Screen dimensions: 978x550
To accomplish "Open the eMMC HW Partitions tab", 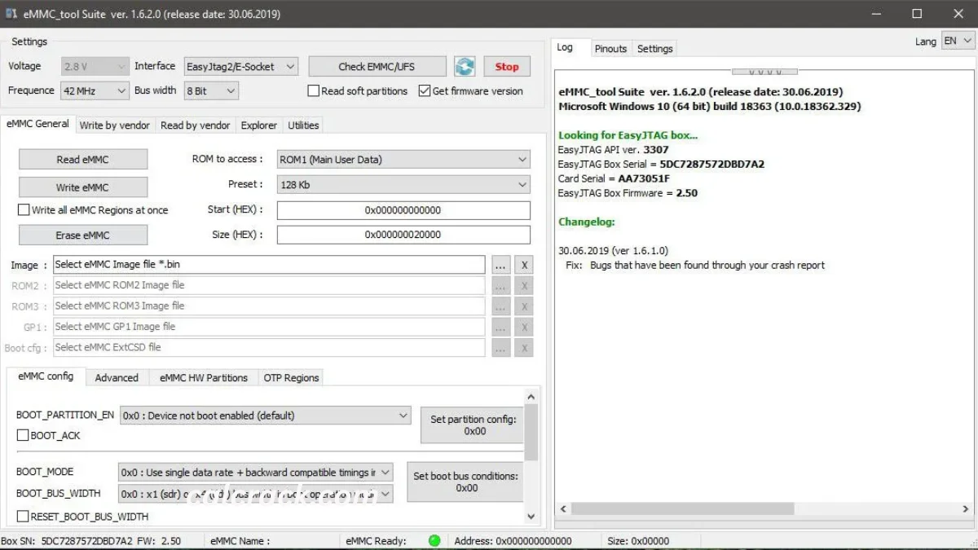I will [x=204, y=378].
